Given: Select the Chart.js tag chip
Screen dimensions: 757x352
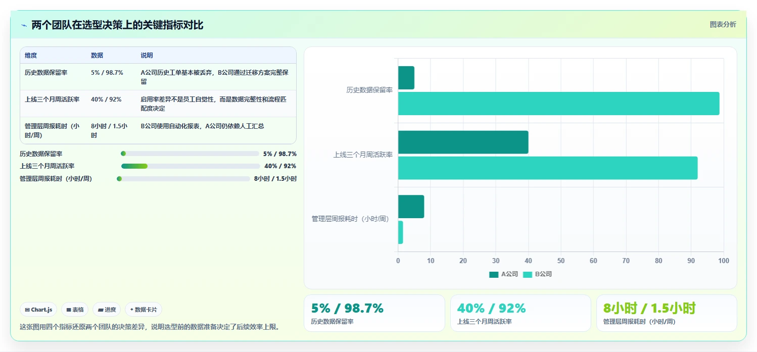Looking at the screenshot, I should click(38, 310).
